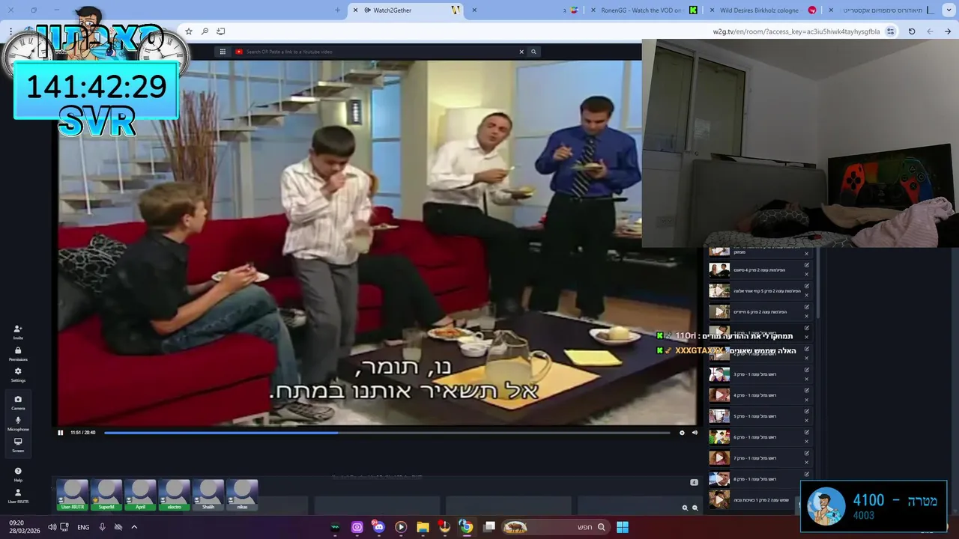The image size is (959, 539).
Task: Open the Invite option in sidebar
Action: point(18,332)
